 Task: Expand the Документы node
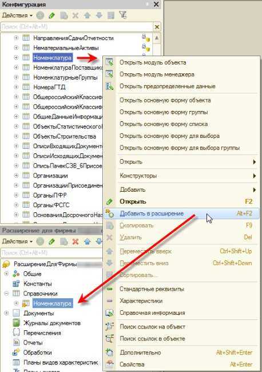tap(6, 313)
